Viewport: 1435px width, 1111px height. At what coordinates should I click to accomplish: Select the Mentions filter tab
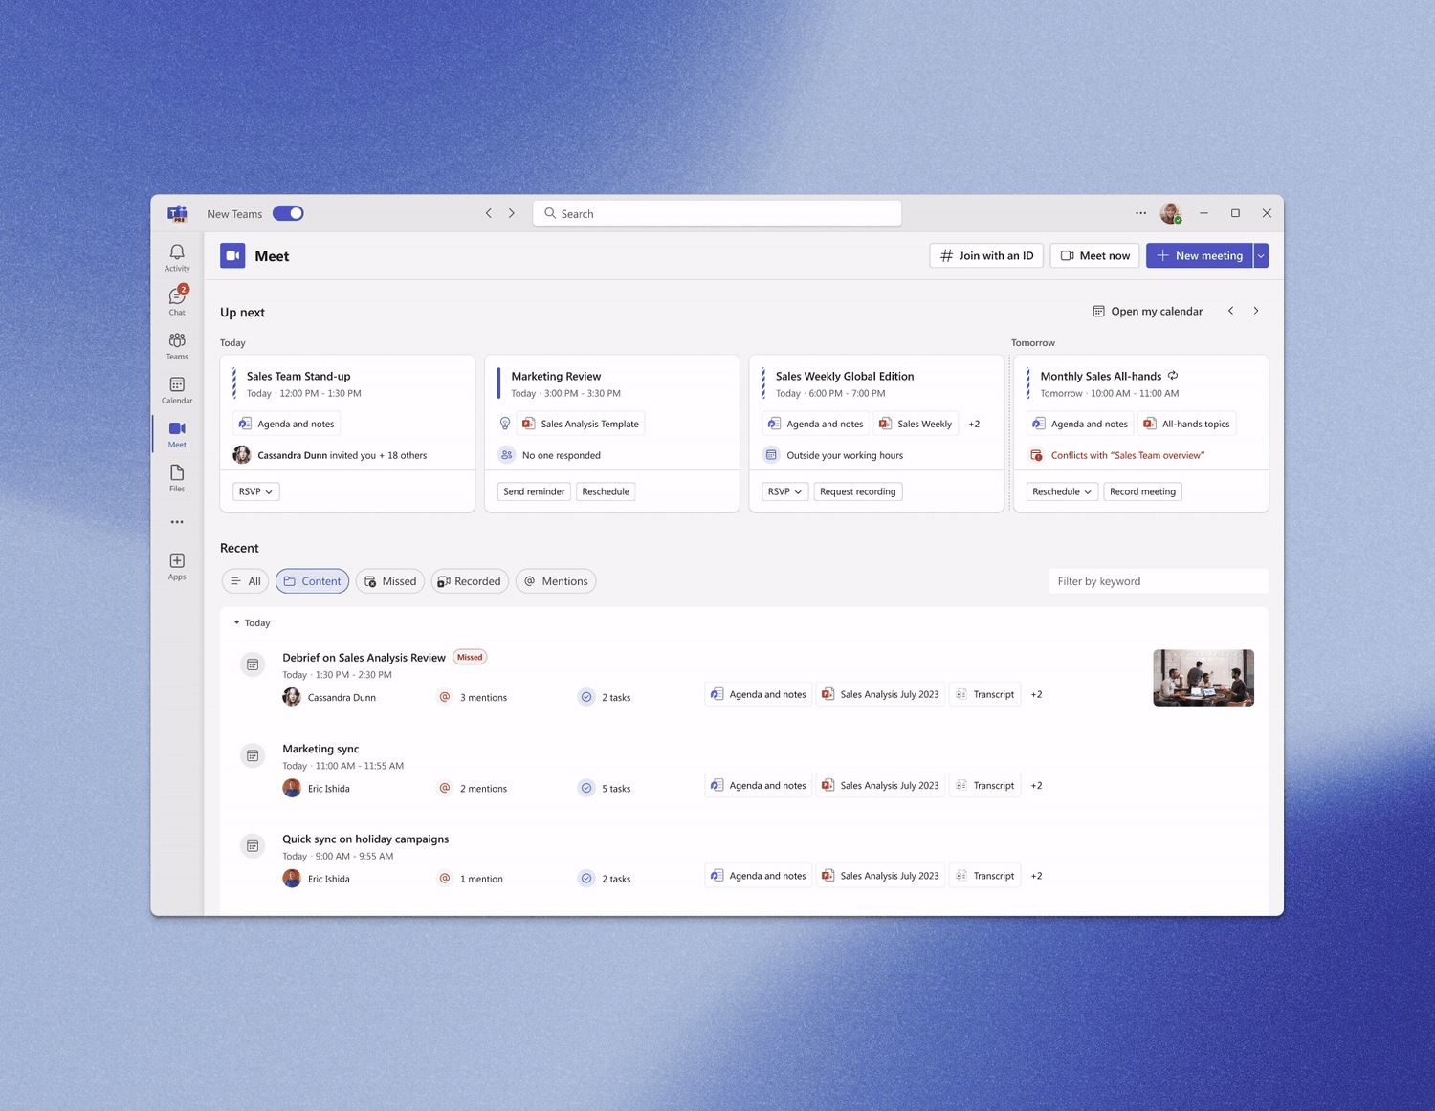(x=556, y=581)
